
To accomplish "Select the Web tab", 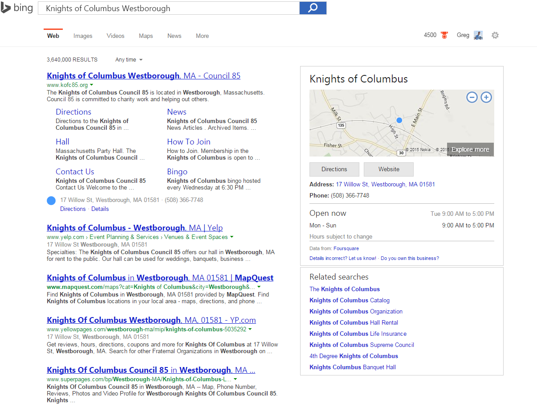I will point(53,36).
